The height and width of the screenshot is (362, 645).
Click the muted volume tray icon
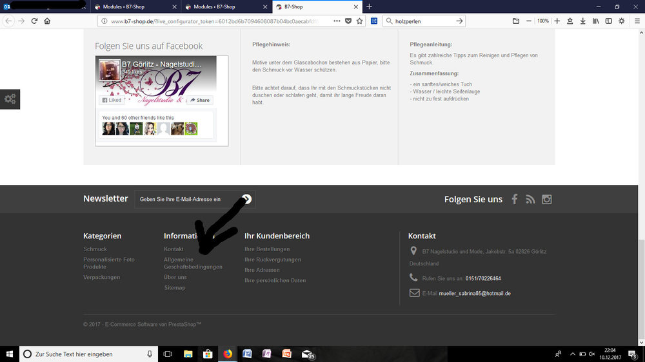click(592, 354)
